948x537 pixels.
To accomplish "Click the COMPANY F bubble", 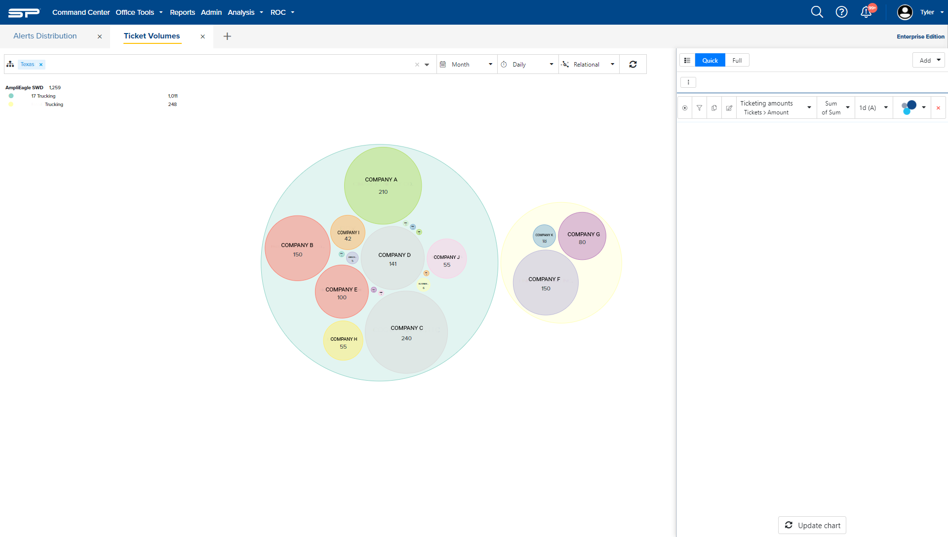I will coord(546,283).
